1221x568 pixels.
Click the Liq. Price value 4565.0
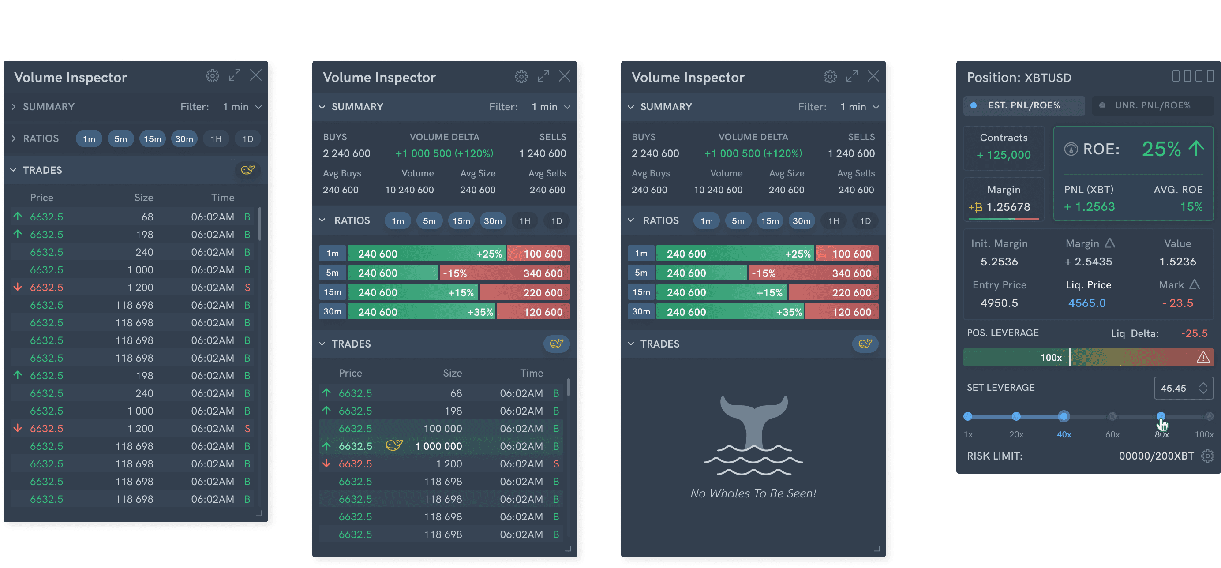pyautogui.click(x=1086, y=303)
